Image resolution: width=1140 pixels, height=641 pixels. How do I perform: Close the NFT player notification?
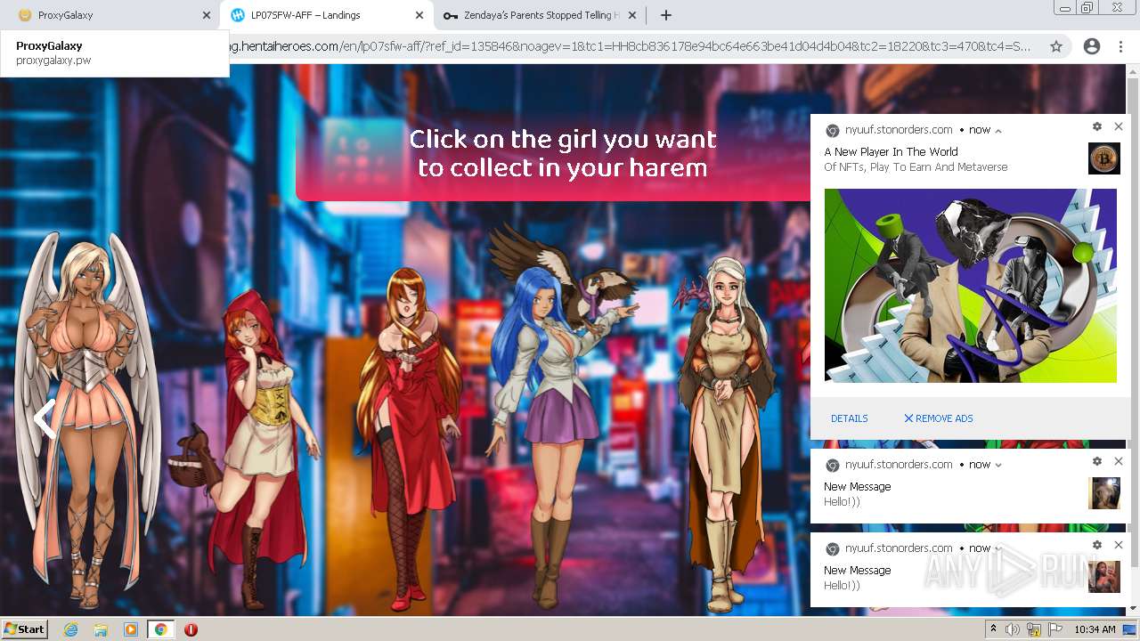(x=1119, y=126)
